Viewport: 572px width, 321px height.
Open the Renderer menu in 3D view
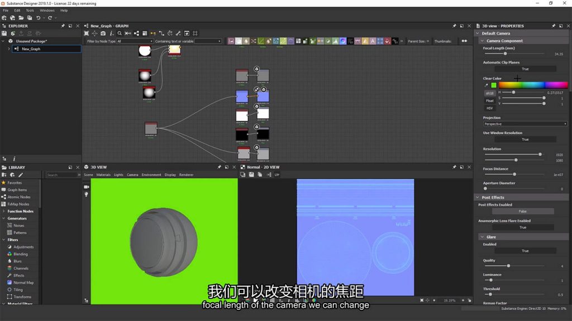click(186, 174)
